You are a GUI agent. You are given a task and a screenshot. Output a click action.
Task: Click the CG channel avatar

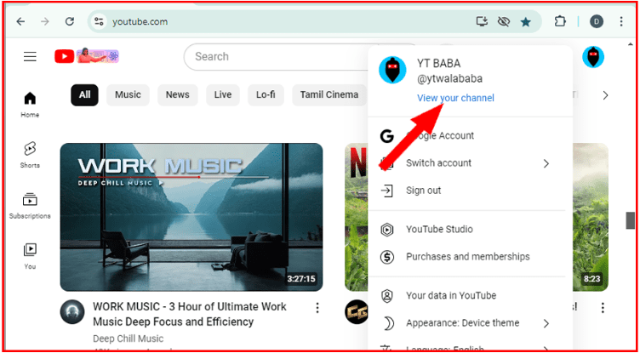pyautogui.click(x=357, y=312)
